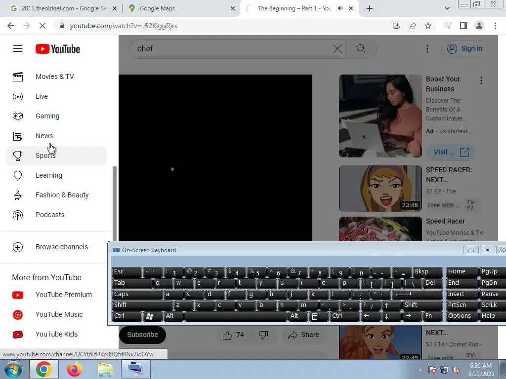This screenshot has height=379, width=506.
Task: Open YouTube Kids link
Action: 56,334
